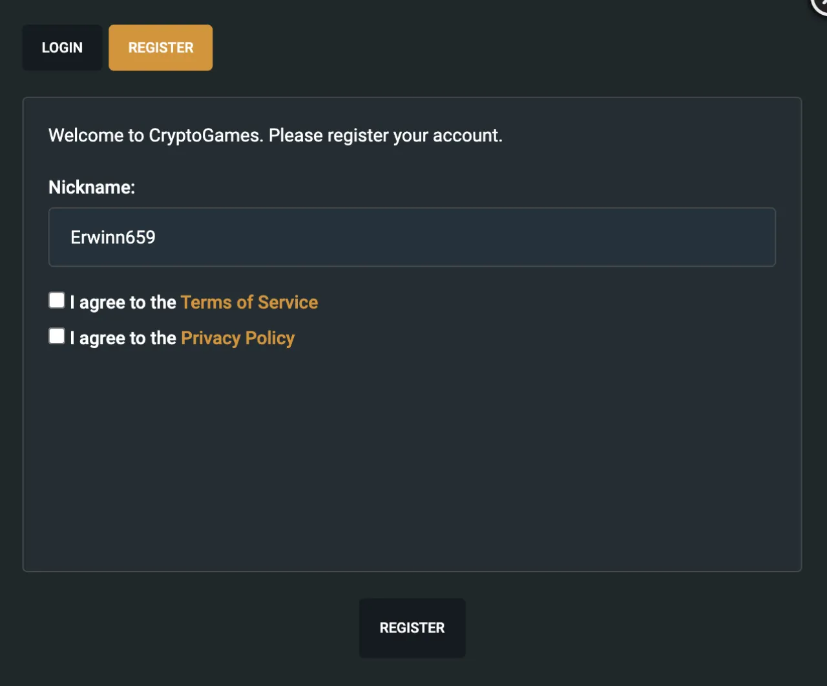Switch to the LOGIN tab
This screenshot has height=686, width=827.
tap(62, 48)
